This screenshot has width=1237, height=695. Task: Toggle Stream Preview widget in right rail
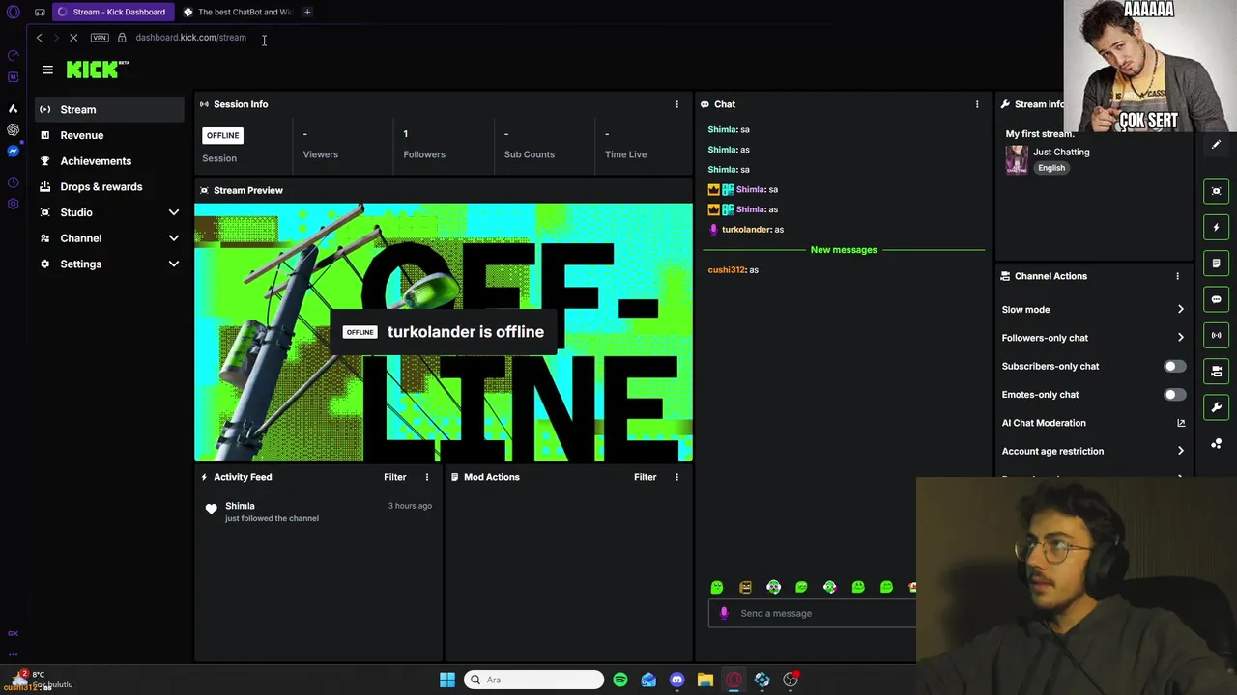(x=1217, y=191)
